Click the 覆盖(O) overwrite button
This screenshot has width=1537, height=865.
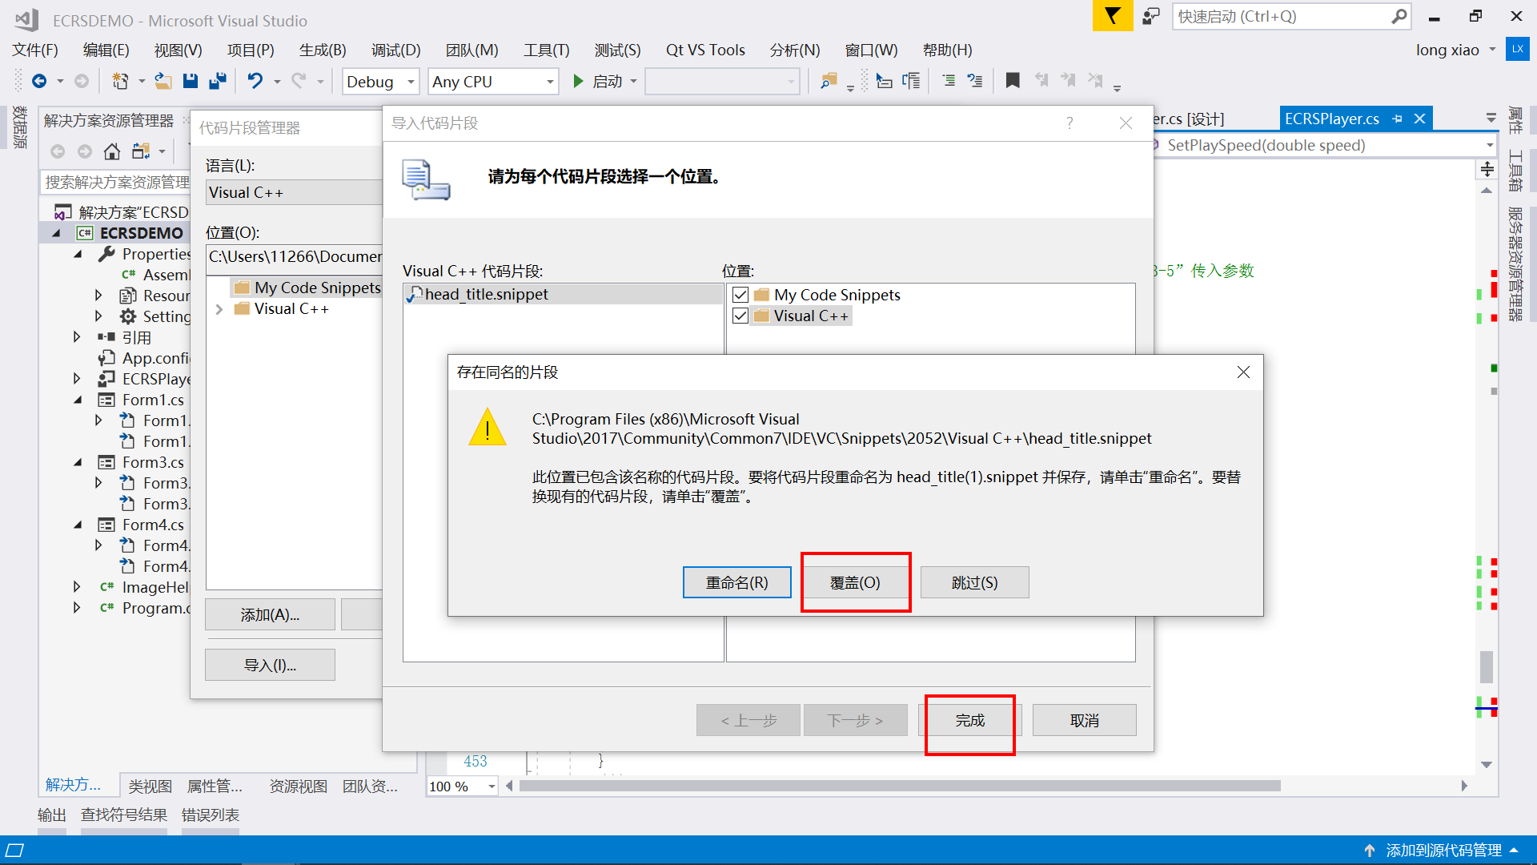click(x=855, y=582)
